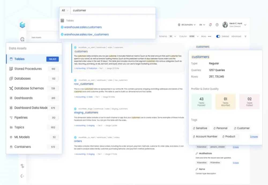Click the layered-stack app logo
Image resolution: width=268 pixels, height=185 pixels.
click(x=23, y=25)
